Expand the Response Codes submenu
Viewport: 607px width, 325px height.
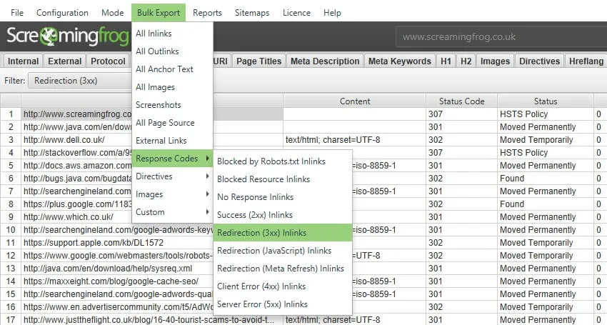tap(172, 159)
